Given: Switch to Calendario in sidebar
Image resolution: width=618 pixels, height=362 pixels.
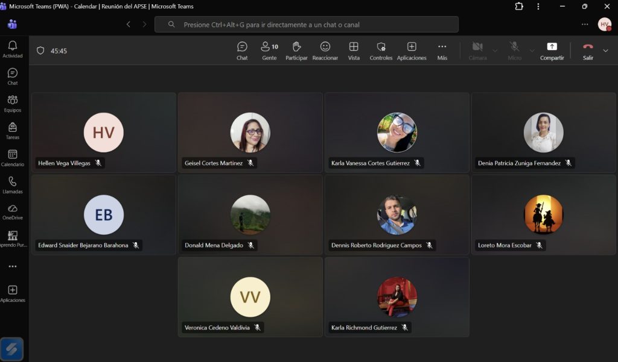Looking at the screenshot, I should [x=12, y=158].
